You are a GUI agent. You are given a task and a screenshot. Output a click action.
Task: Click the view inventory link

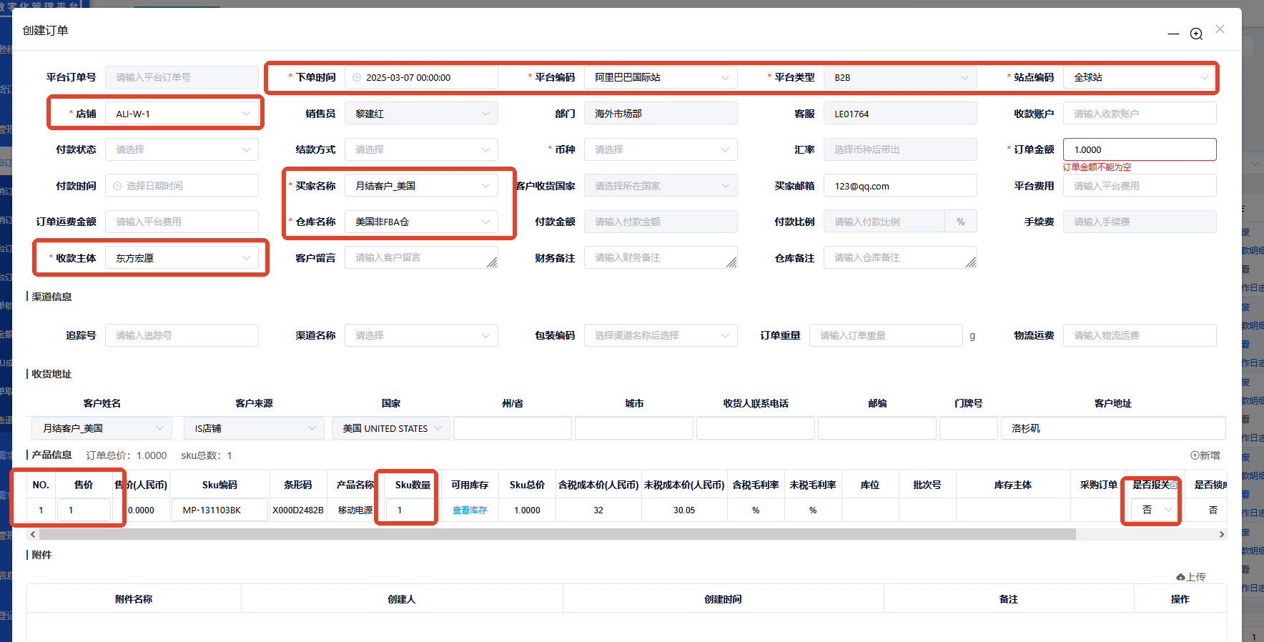(470, 510)
